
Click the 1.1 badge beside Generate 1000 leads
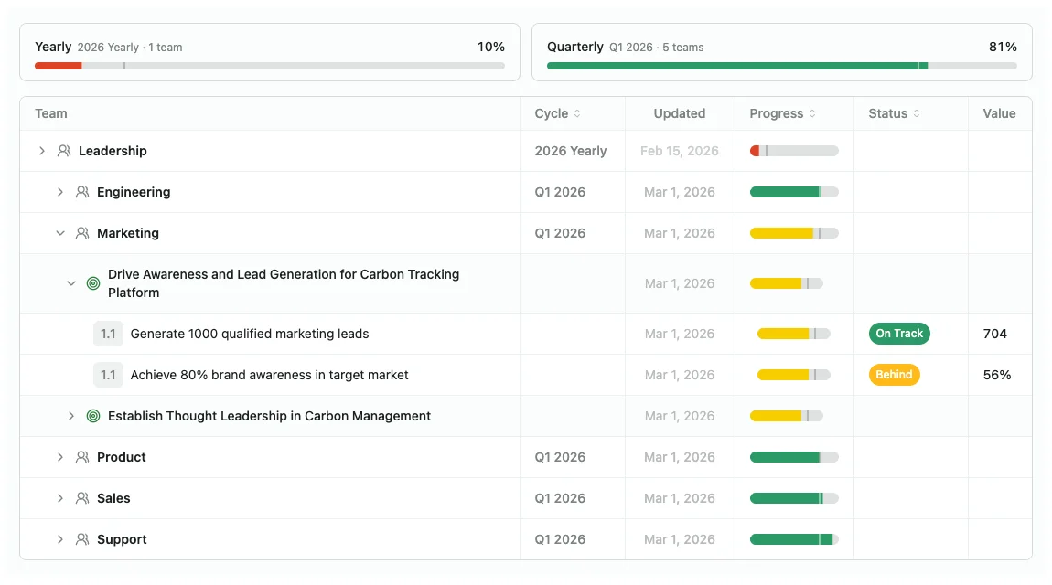tap(108, 334)
